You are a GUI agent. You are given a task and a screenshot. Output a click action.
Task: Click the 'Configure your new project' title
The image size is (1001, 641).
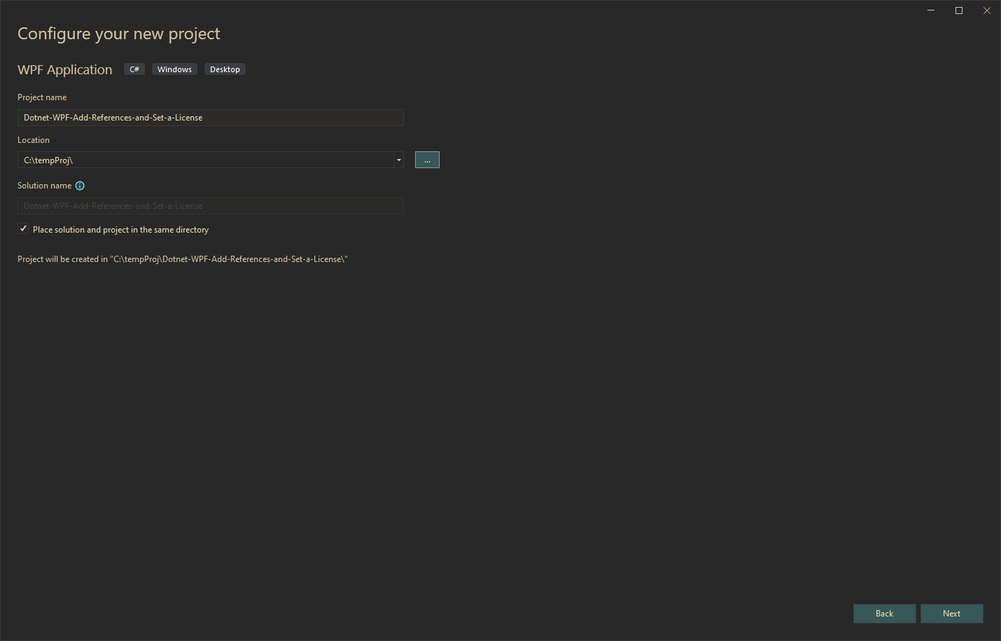click(118, 34)
